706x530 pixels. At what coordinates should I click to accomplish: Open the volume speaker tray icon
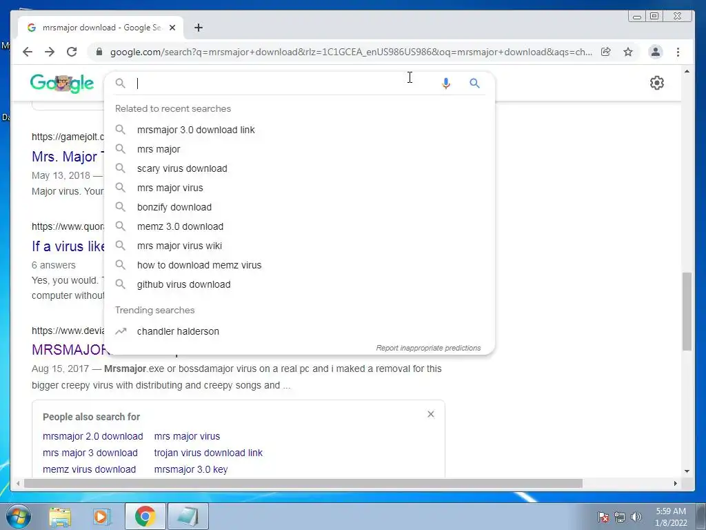(x=636, y=517)
